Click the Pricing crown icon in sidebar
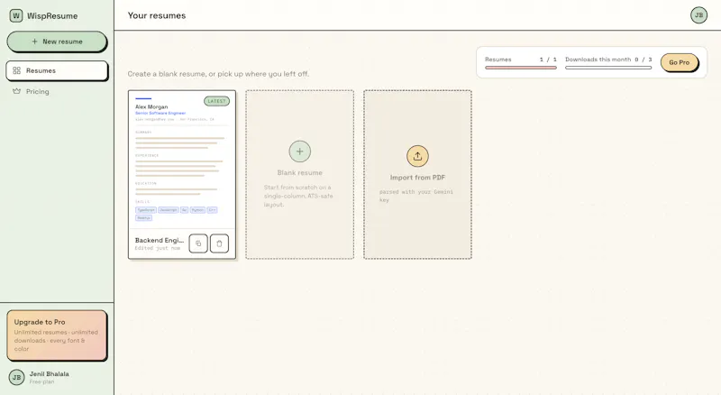Screen dimensions: 721x395 tap(16, 91)
